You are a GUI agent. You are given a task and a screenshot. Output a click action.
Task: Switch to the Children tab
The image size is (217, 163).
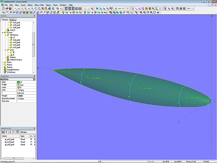tap(13, 20)
